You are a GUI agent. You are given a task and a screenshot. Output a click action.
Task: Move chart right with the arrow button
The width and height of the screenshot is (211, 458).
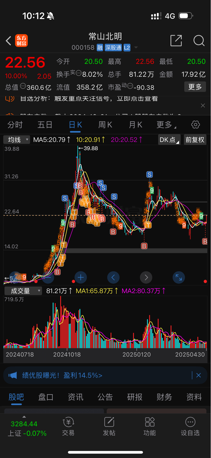pos(146,277)
